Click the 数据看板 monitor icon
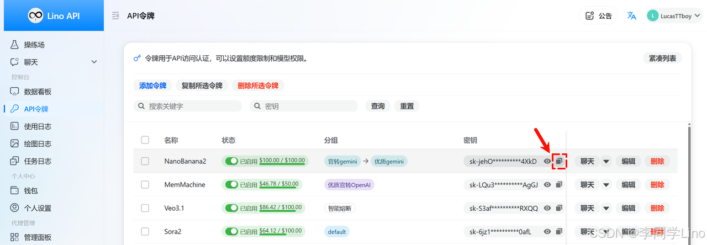This screenshot has height=245, width=707. (15, 92)
